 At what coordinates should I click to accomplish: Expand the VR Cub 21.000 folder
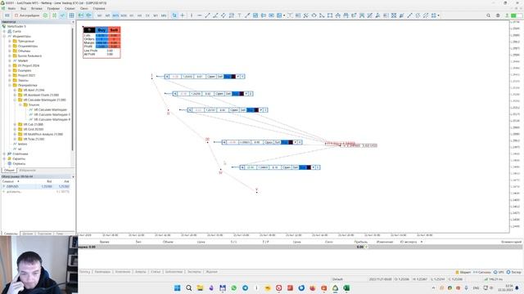click(x=15, y=124)
